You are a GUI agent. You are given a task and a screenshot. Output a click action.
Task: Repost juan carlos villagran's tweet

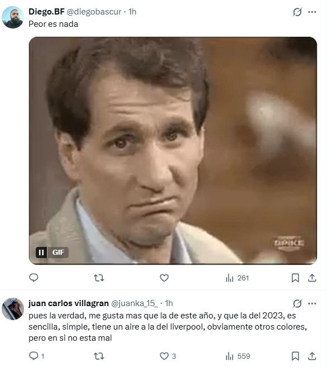pyautogui.click(x=99, y=356)
